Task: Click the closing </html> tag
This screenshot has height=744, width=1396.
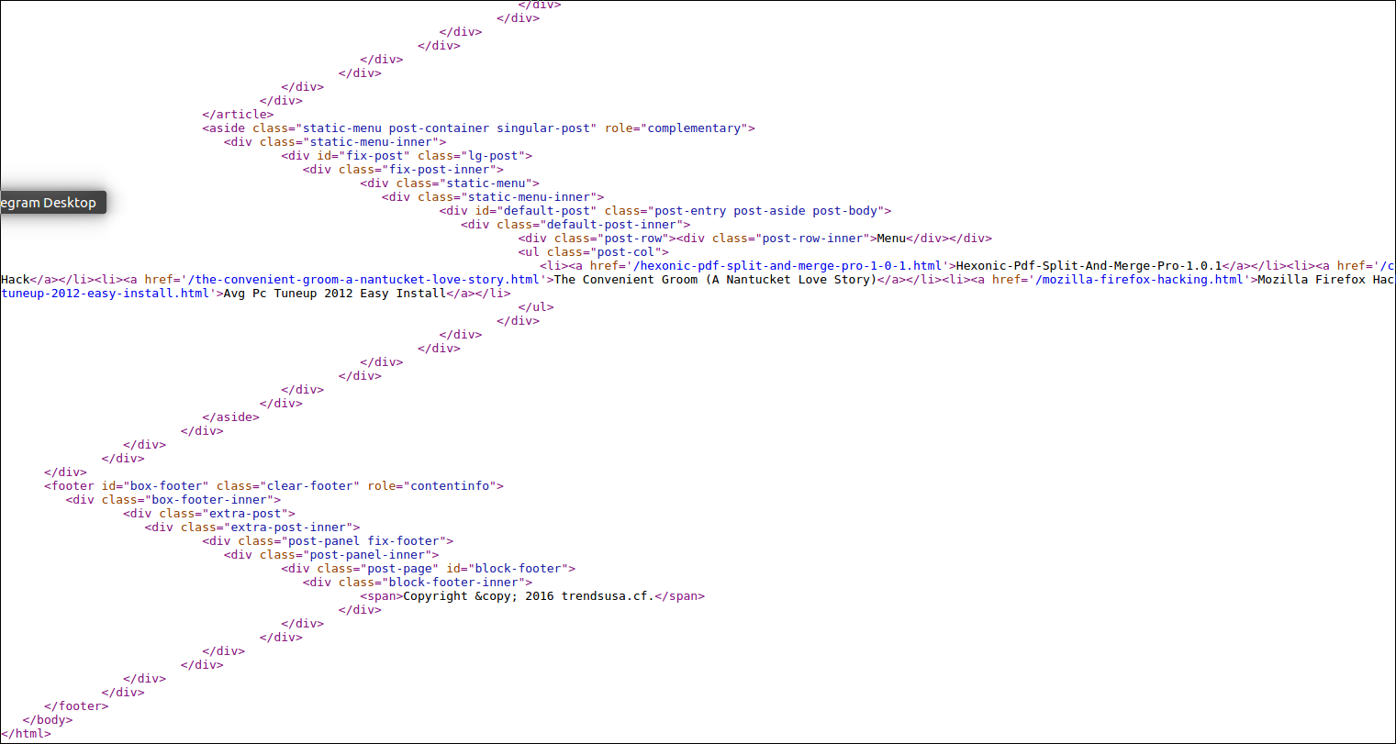Action: 26,734
